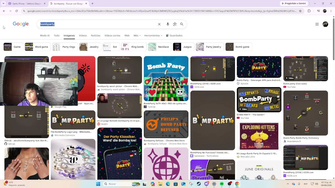Show hidden system tray icons
Viewport: 335px width, 188px height.
[288, 184]
